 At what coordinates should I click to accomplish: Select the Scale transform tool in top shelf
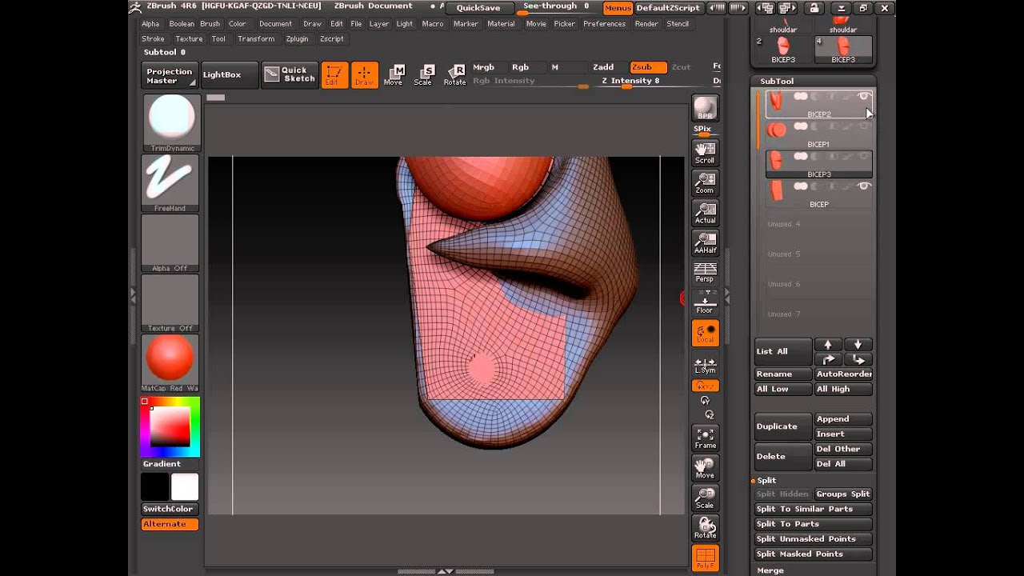[x=424, y=75]
